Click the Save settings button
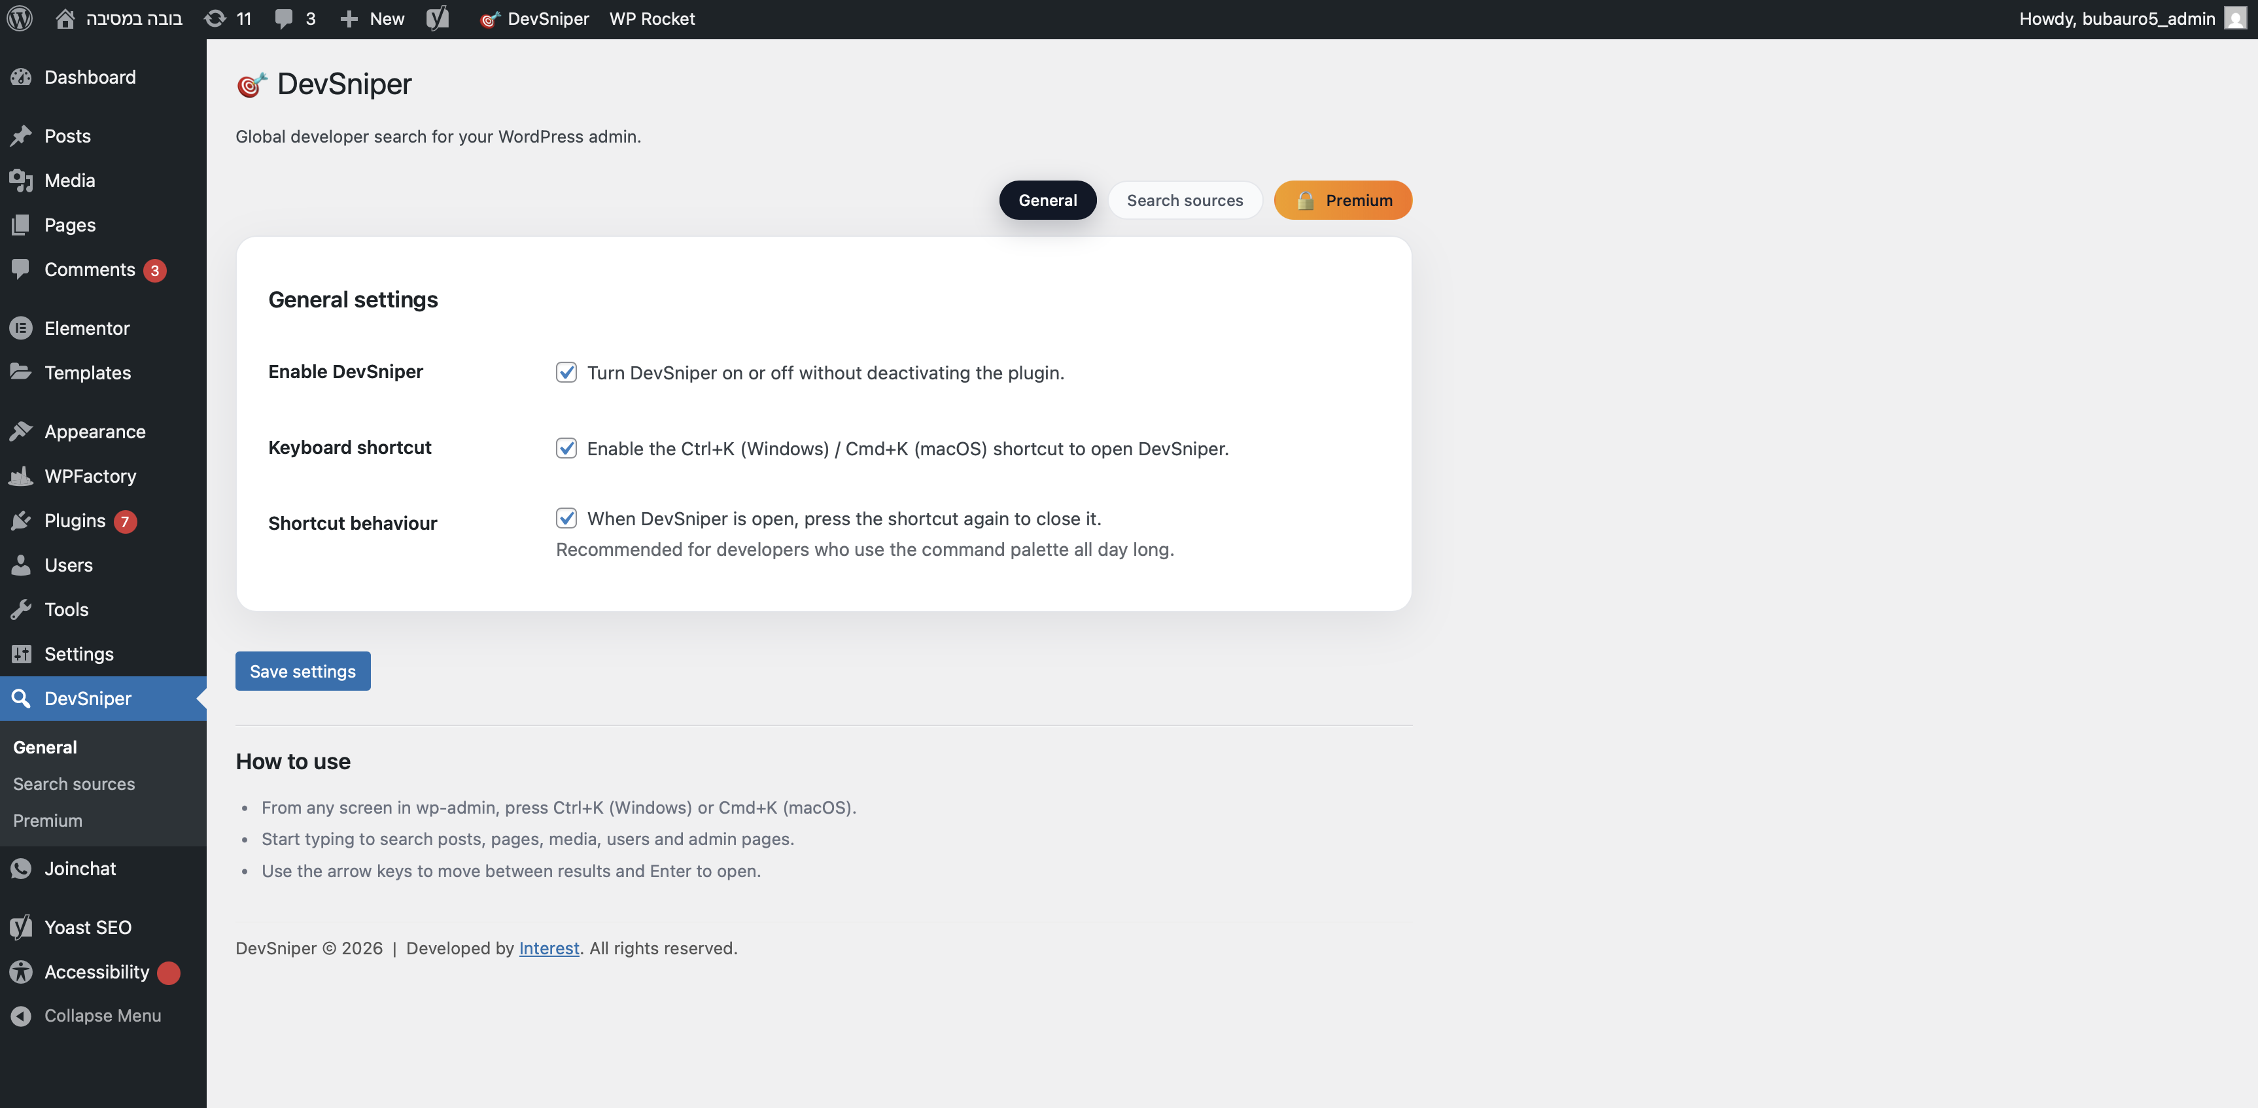 (x=302, y=672)
